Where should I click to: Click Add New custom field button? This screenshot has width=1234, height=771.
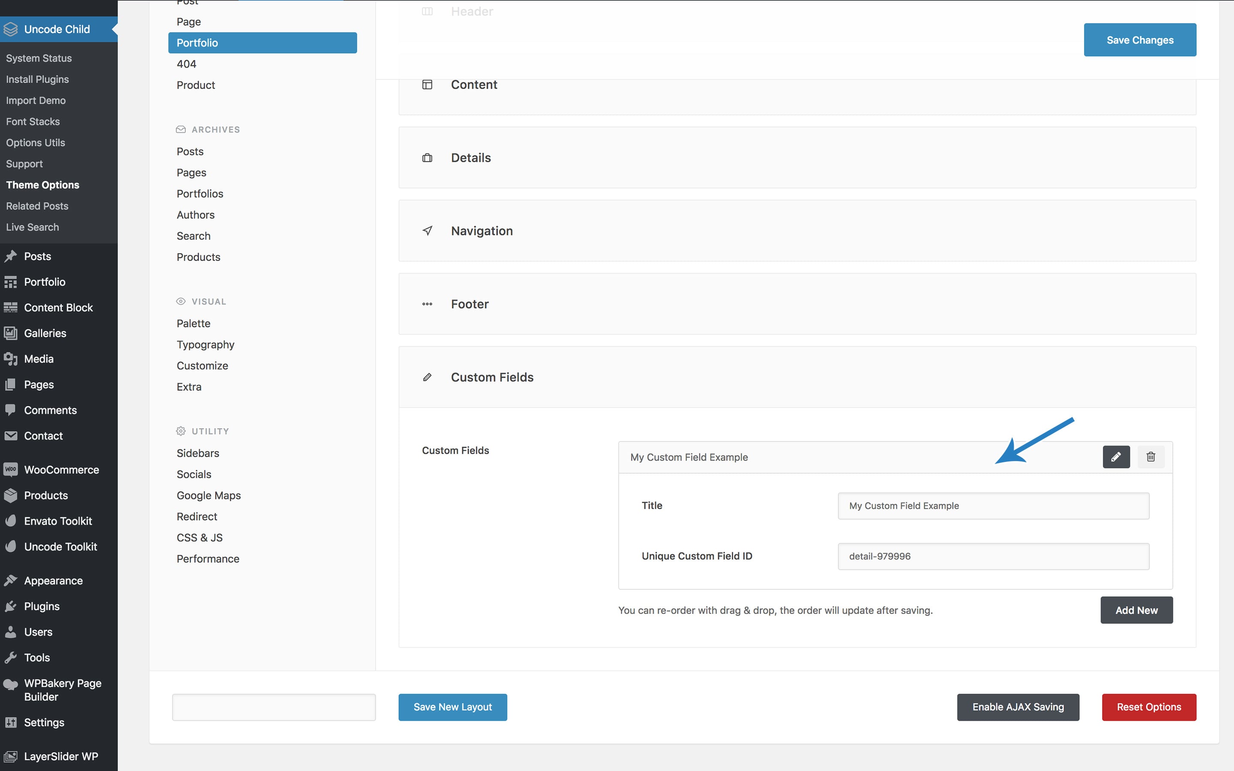pos(1136,610)
